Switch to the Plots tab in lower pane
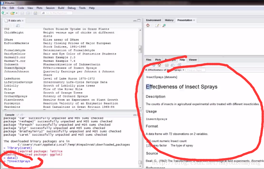The height and width of the screenshot is (169, 264). pyautogui.click(x=158, y=60)
